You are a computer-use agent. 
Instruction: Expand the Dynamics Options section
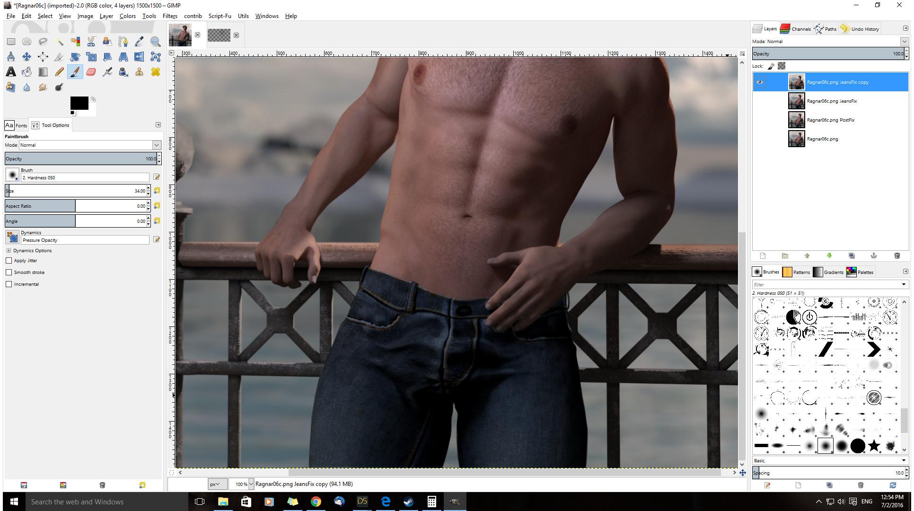[9, 251]
